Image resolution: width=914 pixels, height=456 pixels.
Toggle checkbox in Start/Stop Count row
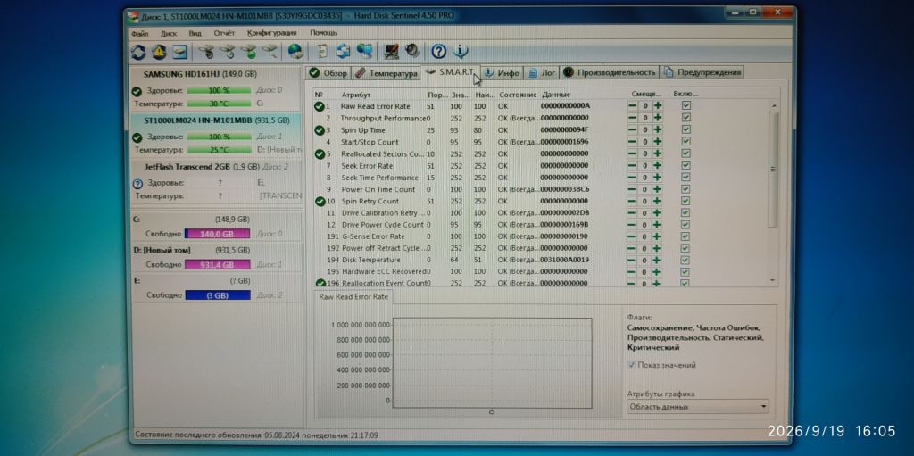click(x=686, y=141)
